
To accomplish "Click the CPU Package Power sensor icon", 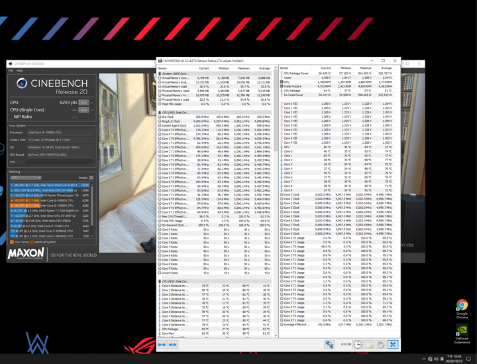I will tap(282, 74).
